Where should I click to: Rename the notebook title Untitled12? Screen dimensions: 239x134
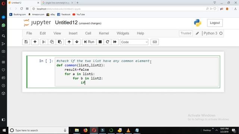coord(66,23)
